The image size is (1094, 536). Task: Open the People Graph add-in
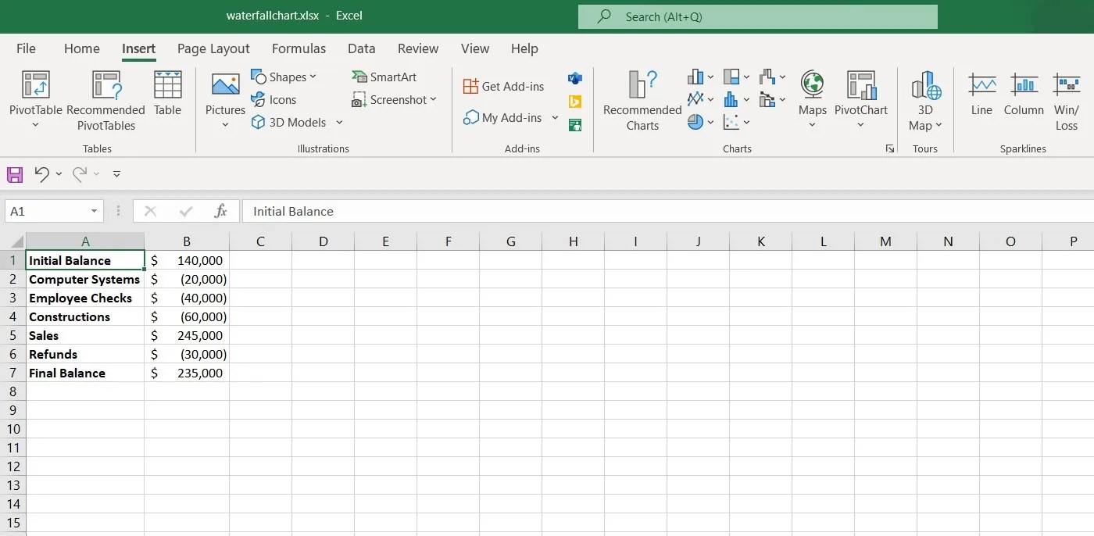575,123
